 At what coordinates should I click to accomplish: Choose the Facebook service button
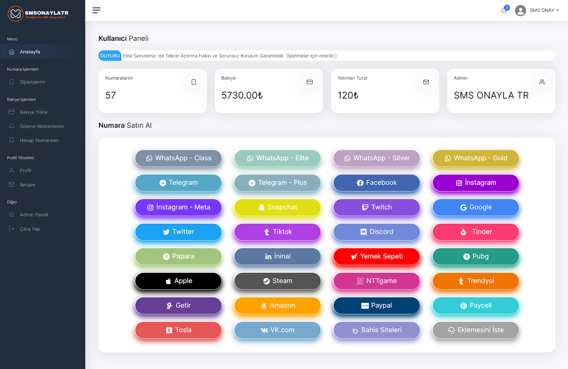(376, 183)
